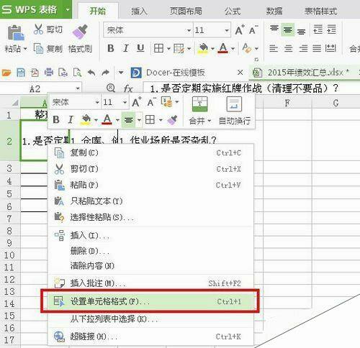Switch to the Docer-在线模板 tab

[176, 73]
